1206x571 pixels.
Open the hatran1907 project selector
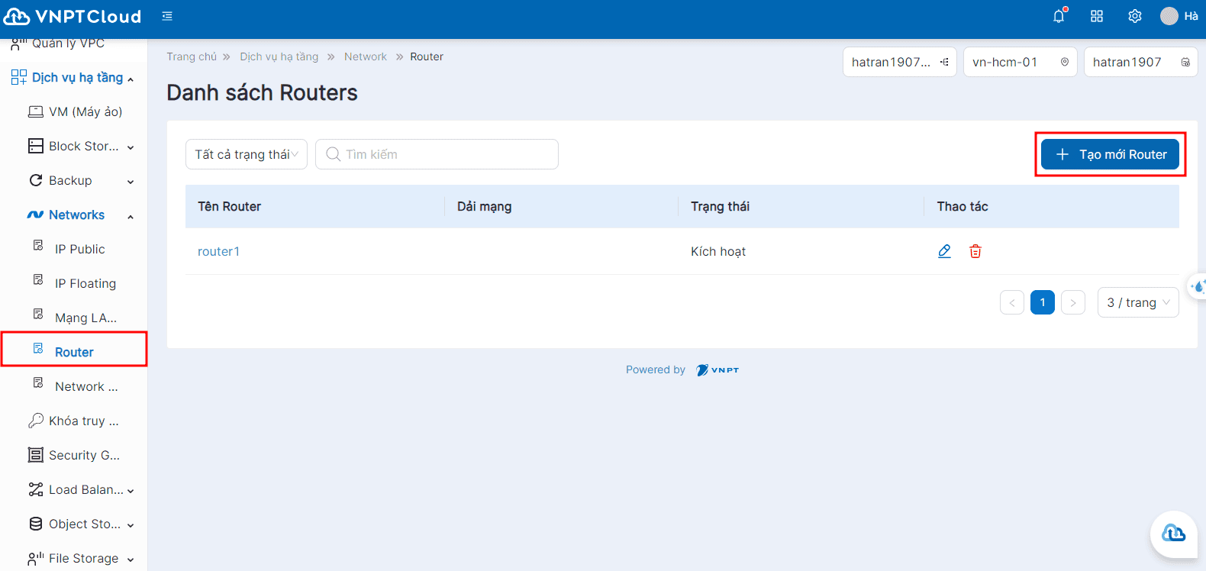click(1141, 62)
